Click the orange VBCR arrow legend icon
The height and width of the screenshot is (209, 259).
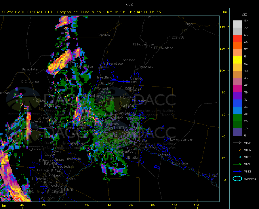click(x=237, y=150)
